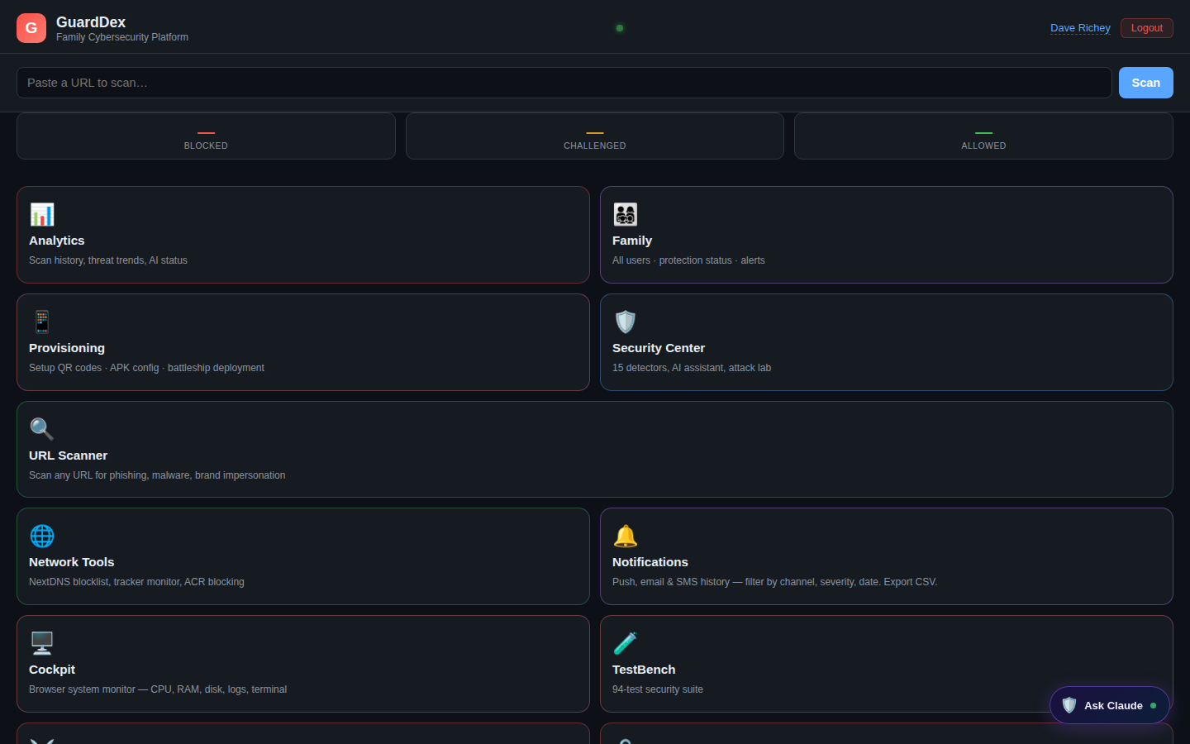The image size is (1190, 744).
Task: Open the Cockpit card title
Action: 52,670
